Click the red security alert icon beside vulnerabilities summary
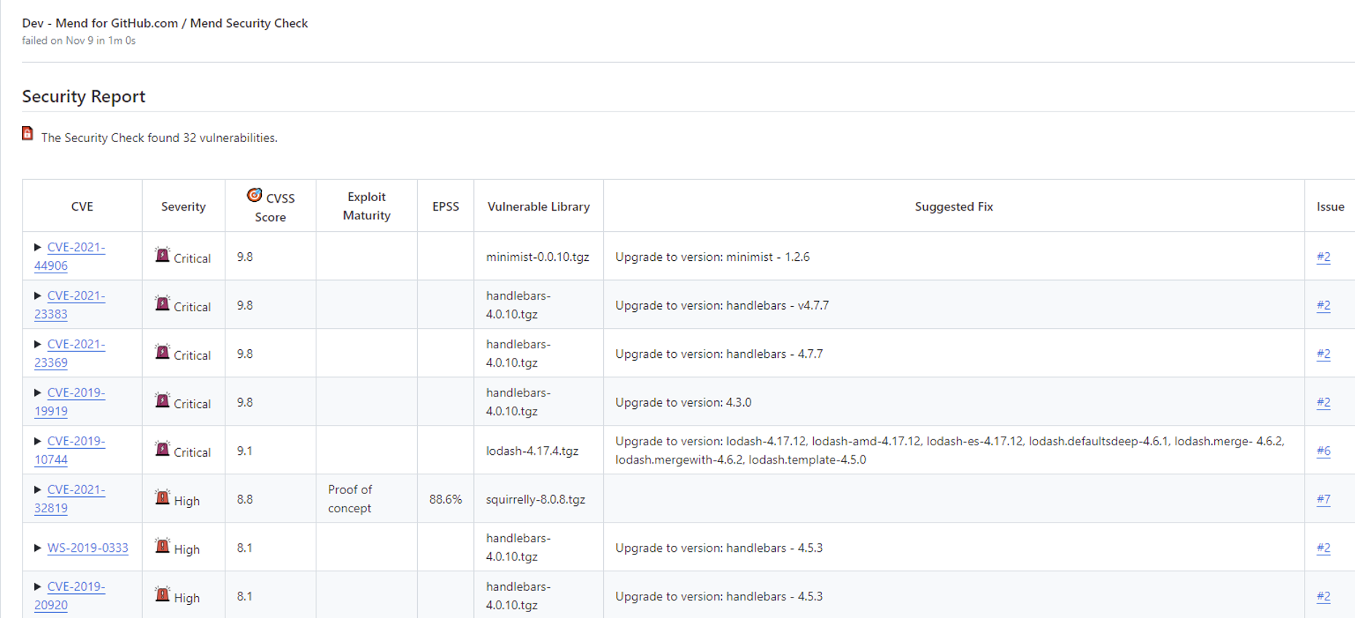This screenshot has height=618, width=1355. point(28,133)
